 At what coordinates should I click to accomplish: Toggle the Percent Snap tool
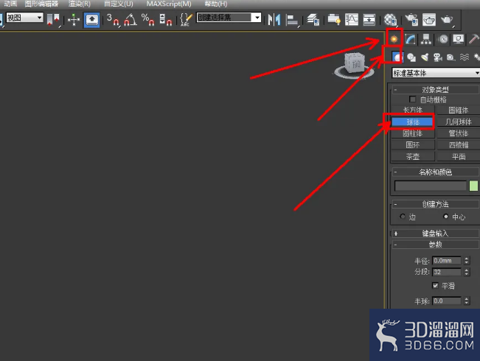point(148,20)
